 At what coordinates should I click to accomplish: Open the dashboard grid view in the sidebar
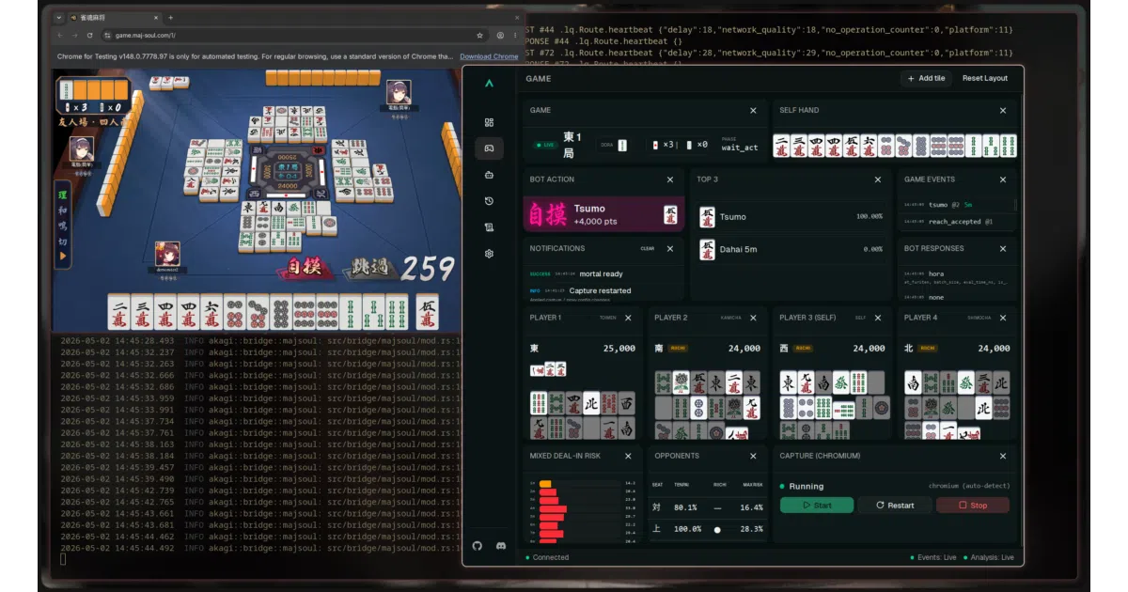click(489, 122)
